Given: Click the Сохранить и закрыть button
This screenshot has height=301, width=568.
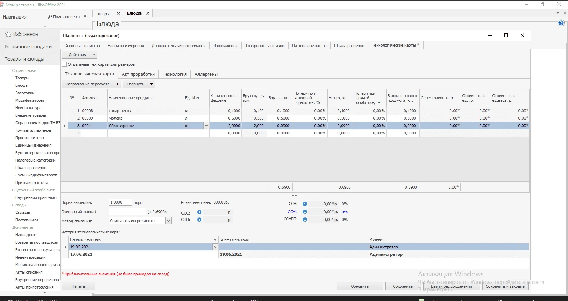Looking at the screenshot, I should click(505, 286).
